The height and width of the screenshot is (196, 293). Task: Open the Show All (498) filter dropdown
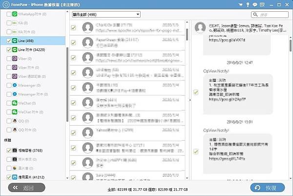106,14
